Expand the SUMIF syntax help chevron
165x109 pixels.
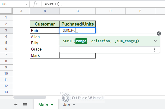tap(155, 41)
